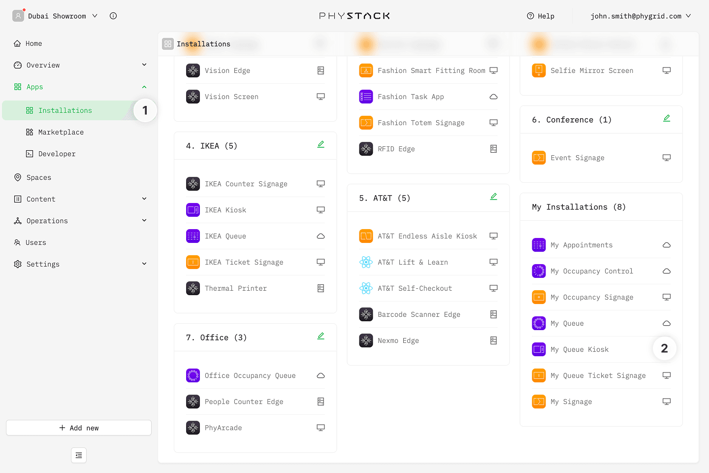Click the My Queue circular app icon

click(539, 323)
